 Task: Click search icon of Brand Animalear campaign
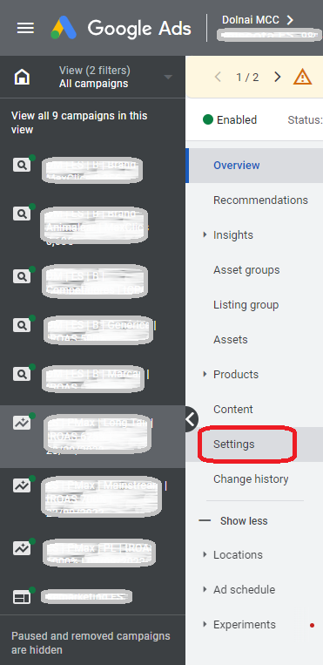click(22, 214)
